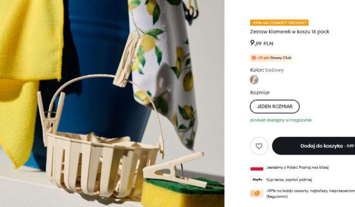Click the Rozmiar label
Viewport: 355px width, 207px height.
pos(260,93)
